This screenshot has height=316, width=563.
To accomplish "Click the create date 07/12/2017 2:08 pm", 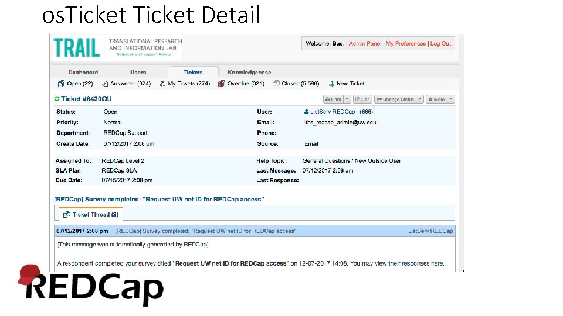I will pyautogui.click(x=128, y=144).
